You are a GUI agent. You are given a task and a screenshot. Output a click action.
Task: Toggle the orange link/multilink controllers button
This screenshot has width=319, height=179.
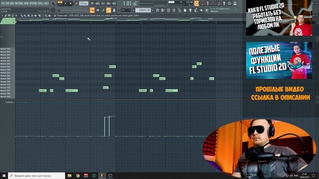pyautogui.click(x=109, y=10)
